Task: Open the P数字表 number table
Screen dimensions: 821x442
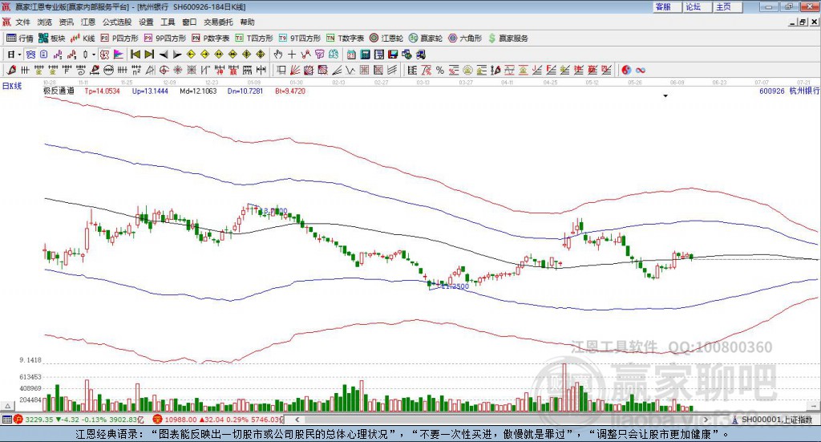Action: tap(211, 39)
